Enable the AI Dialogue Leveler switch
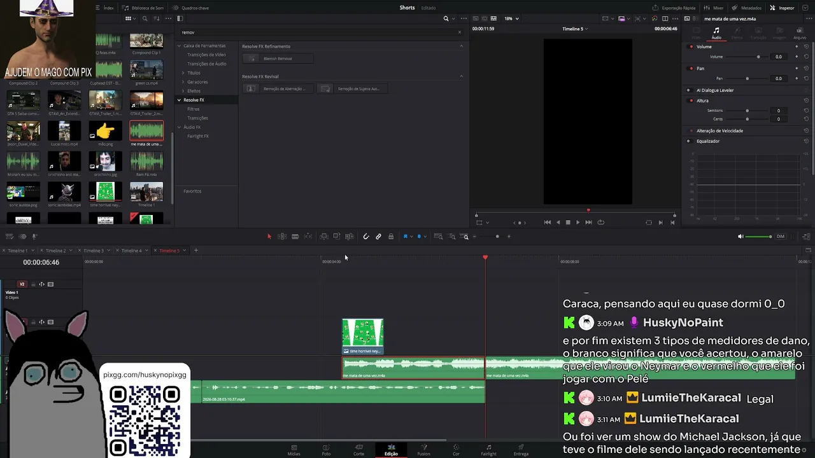Viewport: 815px width, 458px height. pos(689,90)
